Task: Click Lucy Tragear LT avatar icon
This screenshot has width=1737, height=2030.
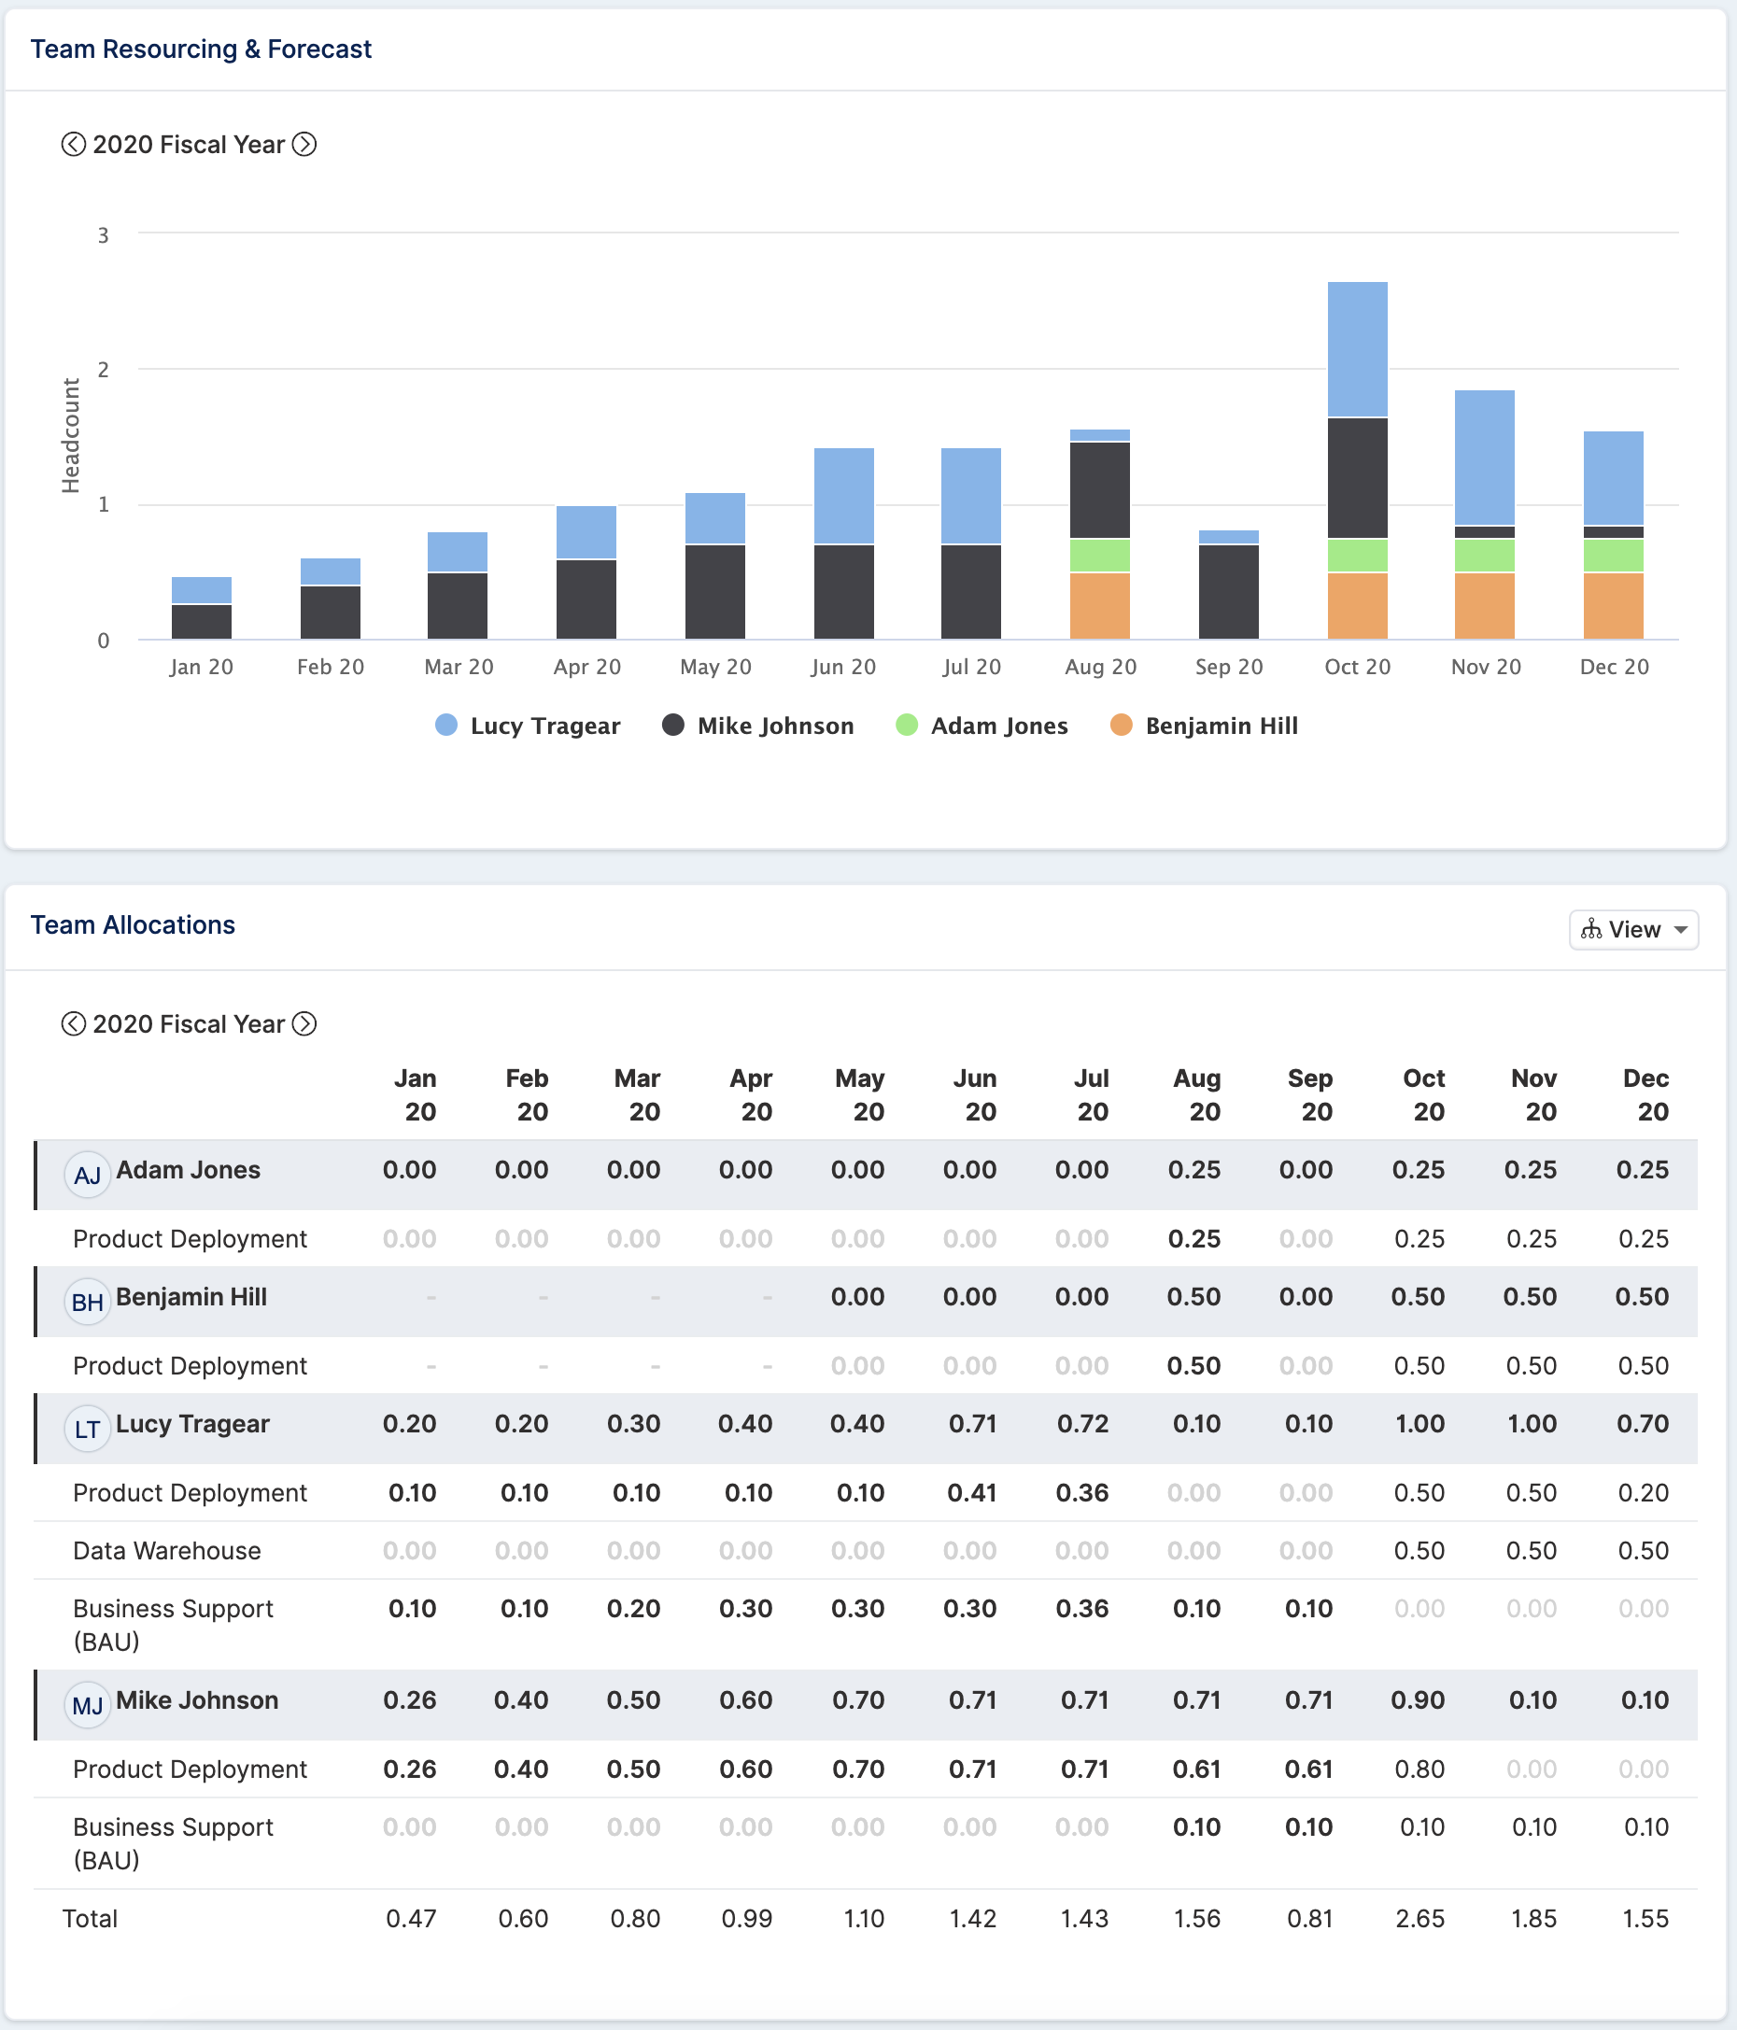Action: click(x=87, y=1430)
